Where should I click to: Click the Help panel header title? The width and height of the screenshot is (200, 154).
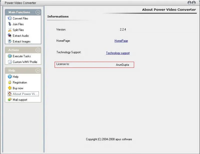[12, 70]
